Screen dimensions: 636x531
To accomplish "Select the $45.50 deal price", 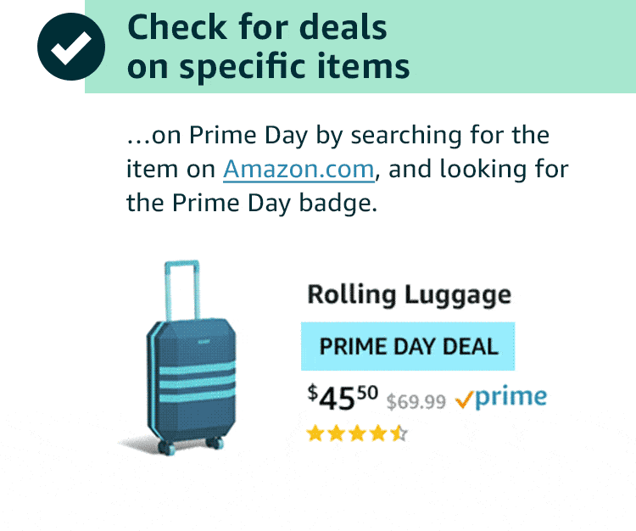I will tap(343, 397).
